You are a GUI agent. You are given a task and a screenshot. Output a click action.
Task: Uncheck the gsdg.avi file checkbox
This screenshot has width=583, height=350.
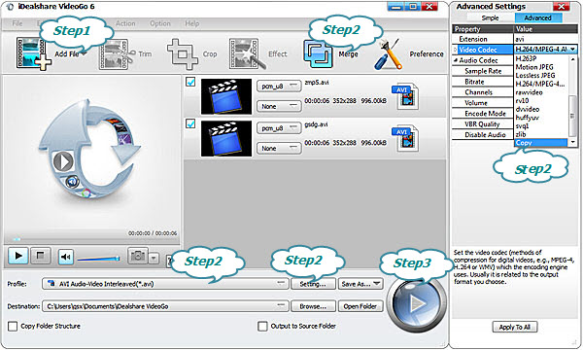pos(190,123)
